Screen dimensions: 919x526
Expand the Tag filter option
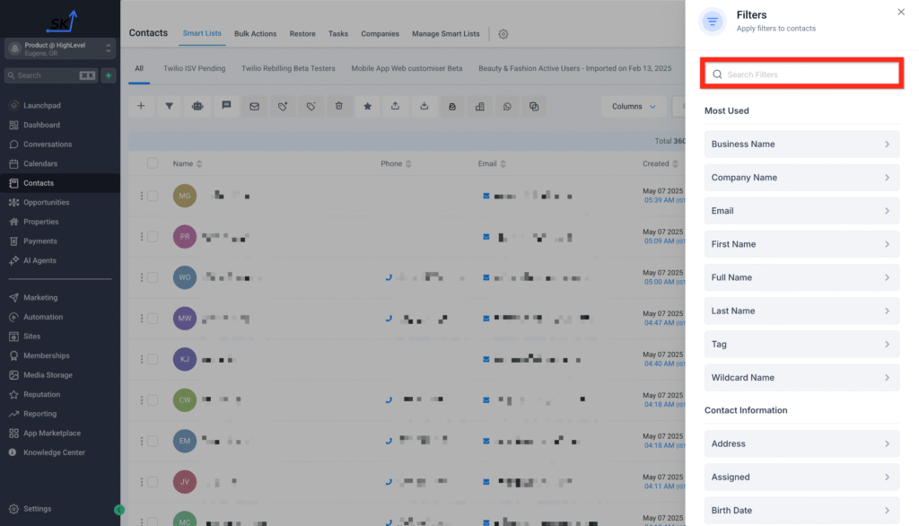tap(801, 344)
